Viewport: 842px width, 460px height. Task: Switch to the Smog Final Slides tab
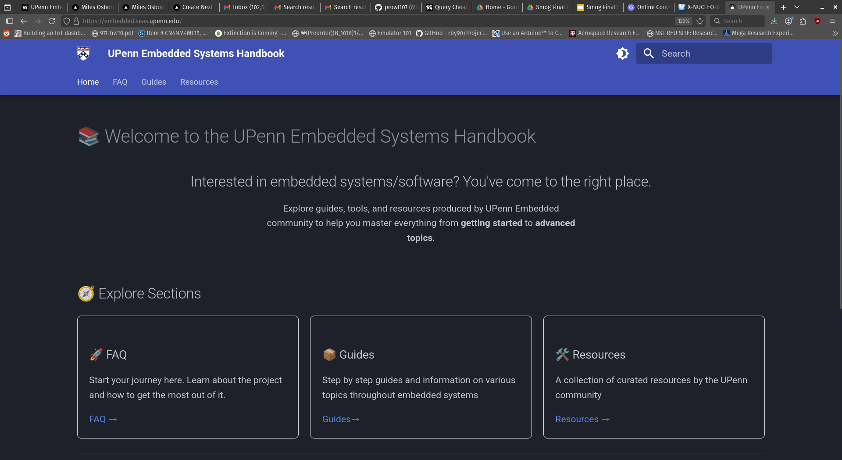coord(598,7)
